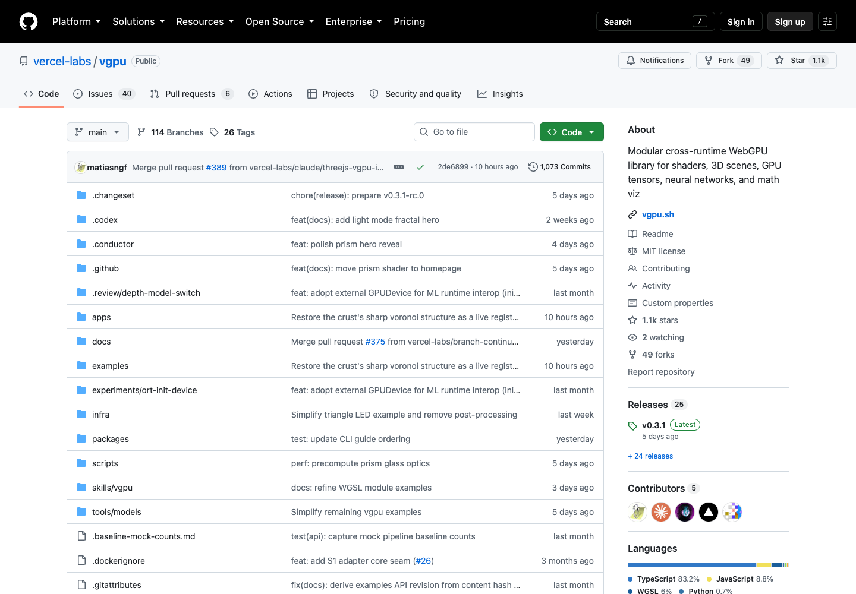The image size is (856, 594).
Task: Click the branch icon beside 114 Branches
Action: [x=141, y=132]
